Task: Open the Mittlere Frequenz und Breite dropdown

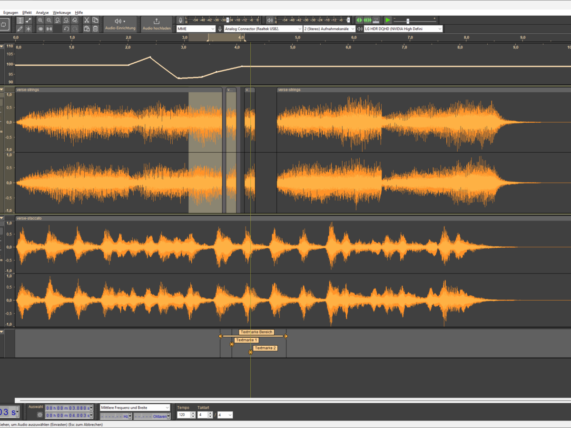Action: (x=135, y=408)
